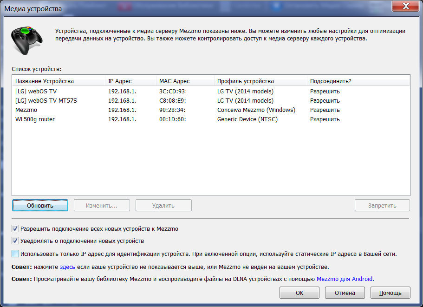Enable Использовать только IP адрес option
This screenshot has width=423, height=307.
16,254
